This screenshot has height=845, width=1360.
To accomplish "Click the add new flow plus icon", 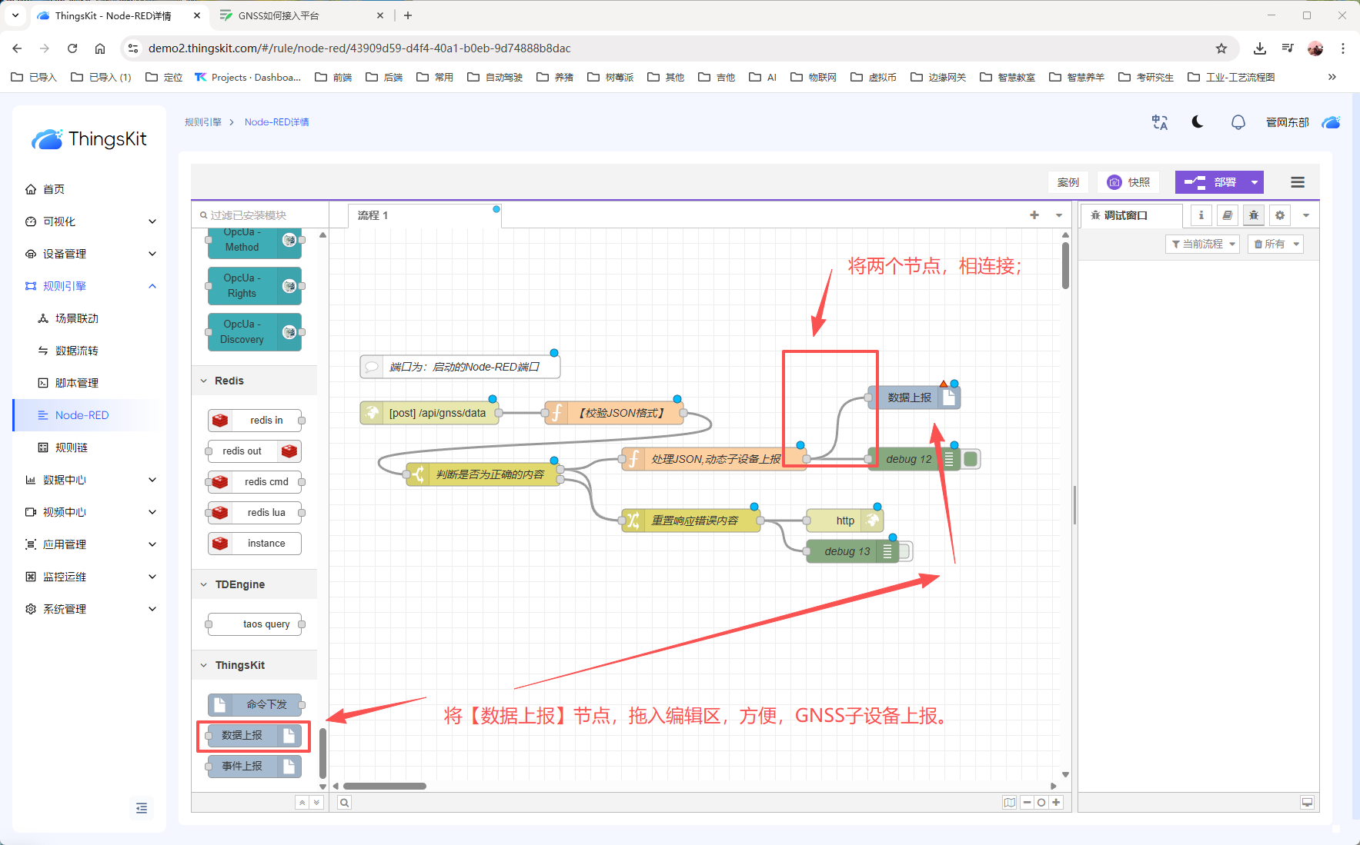I will tap(1034, 215).
